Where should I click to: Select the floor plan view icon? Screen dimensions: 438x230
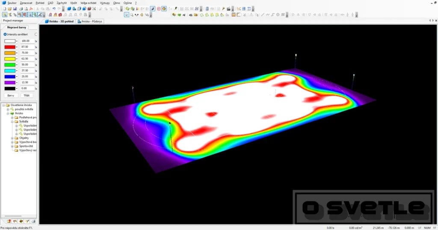[74, 9]
